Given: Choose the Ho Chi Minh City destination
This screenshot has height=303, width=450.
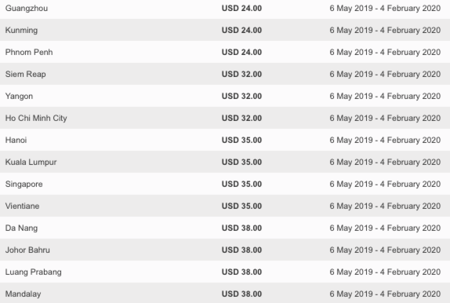Looking at the screenshot, I should [x=36, y=118].
